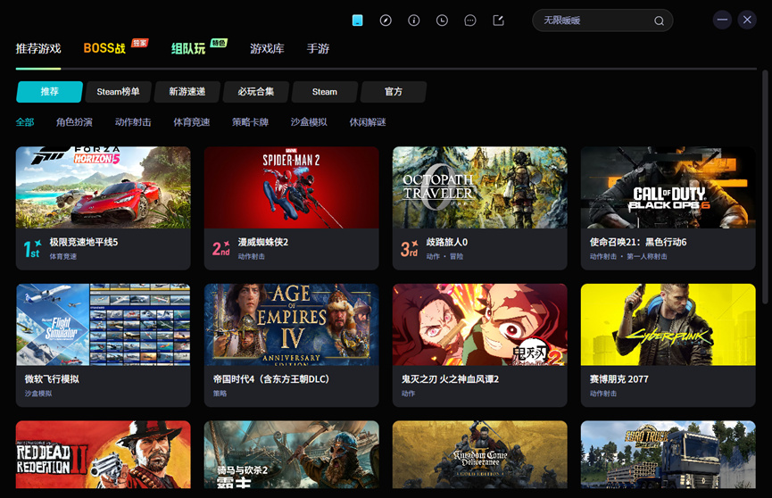Screen dimensions: 772x498
Task: Open the Octopath Traveler 0 cover image
Action: point(479,187)
